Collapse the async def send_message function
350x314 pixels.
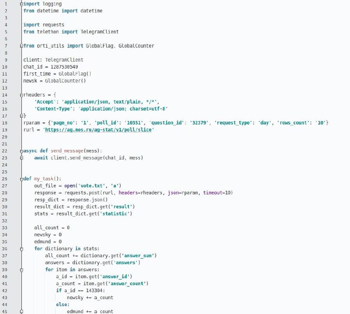[21, 151]
